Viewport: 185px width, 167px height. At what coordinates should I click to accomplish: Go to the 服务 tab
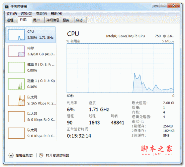point(68,20)
